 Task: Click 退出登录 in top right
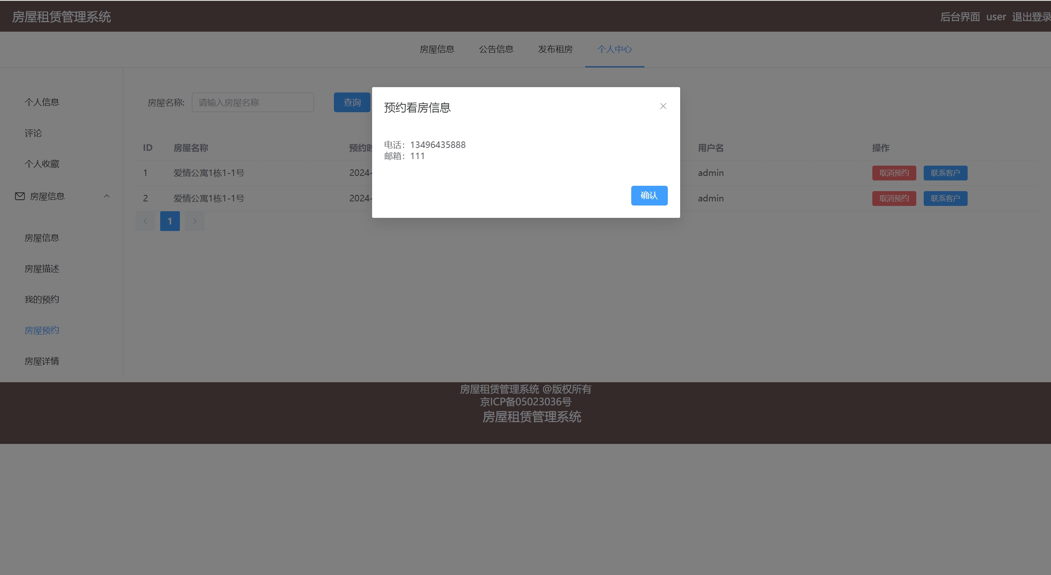1031,17
